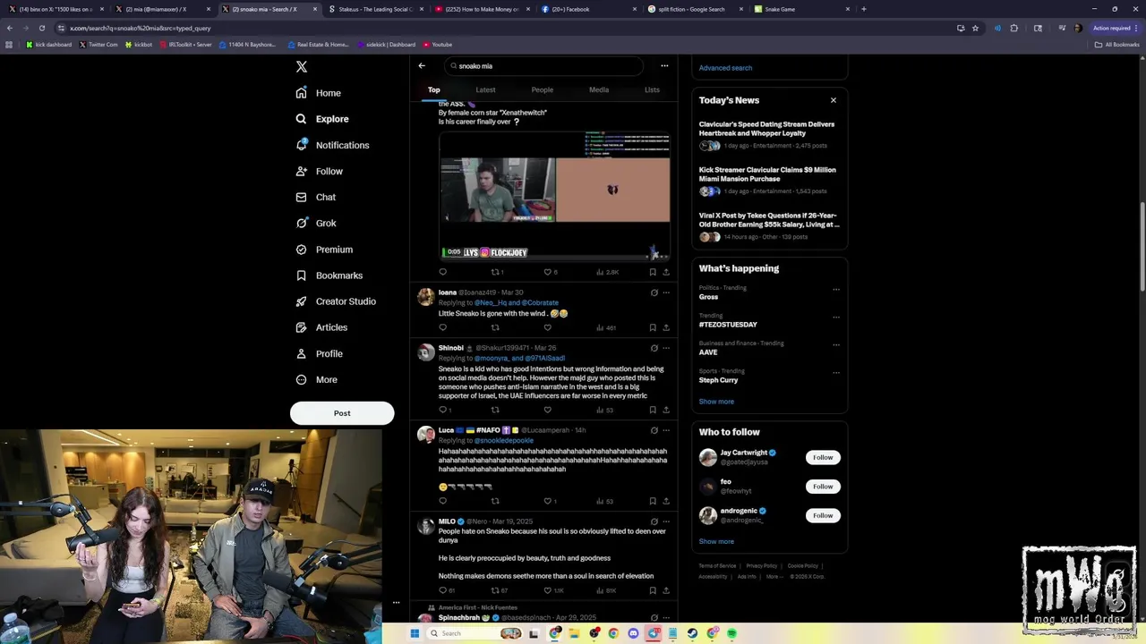Open more options on Luca's post

[x=666, y=430]
